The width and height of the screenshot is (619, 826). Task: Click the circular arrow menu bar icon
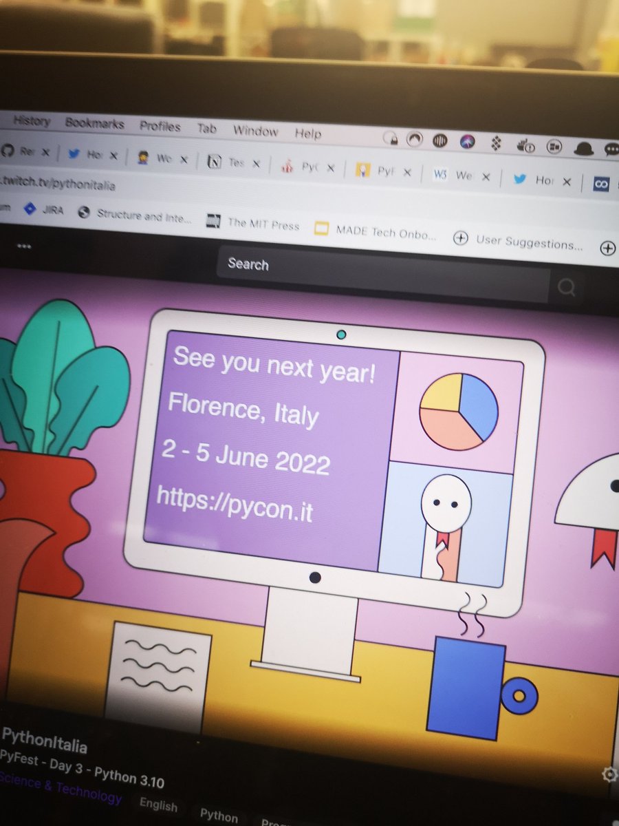coord(413,139)
